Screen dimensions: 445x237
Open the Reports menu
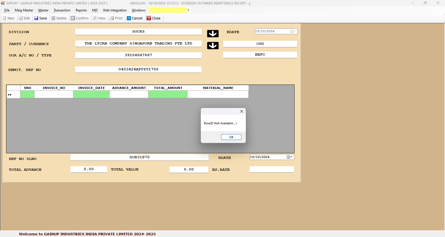[x=81, y=10]
